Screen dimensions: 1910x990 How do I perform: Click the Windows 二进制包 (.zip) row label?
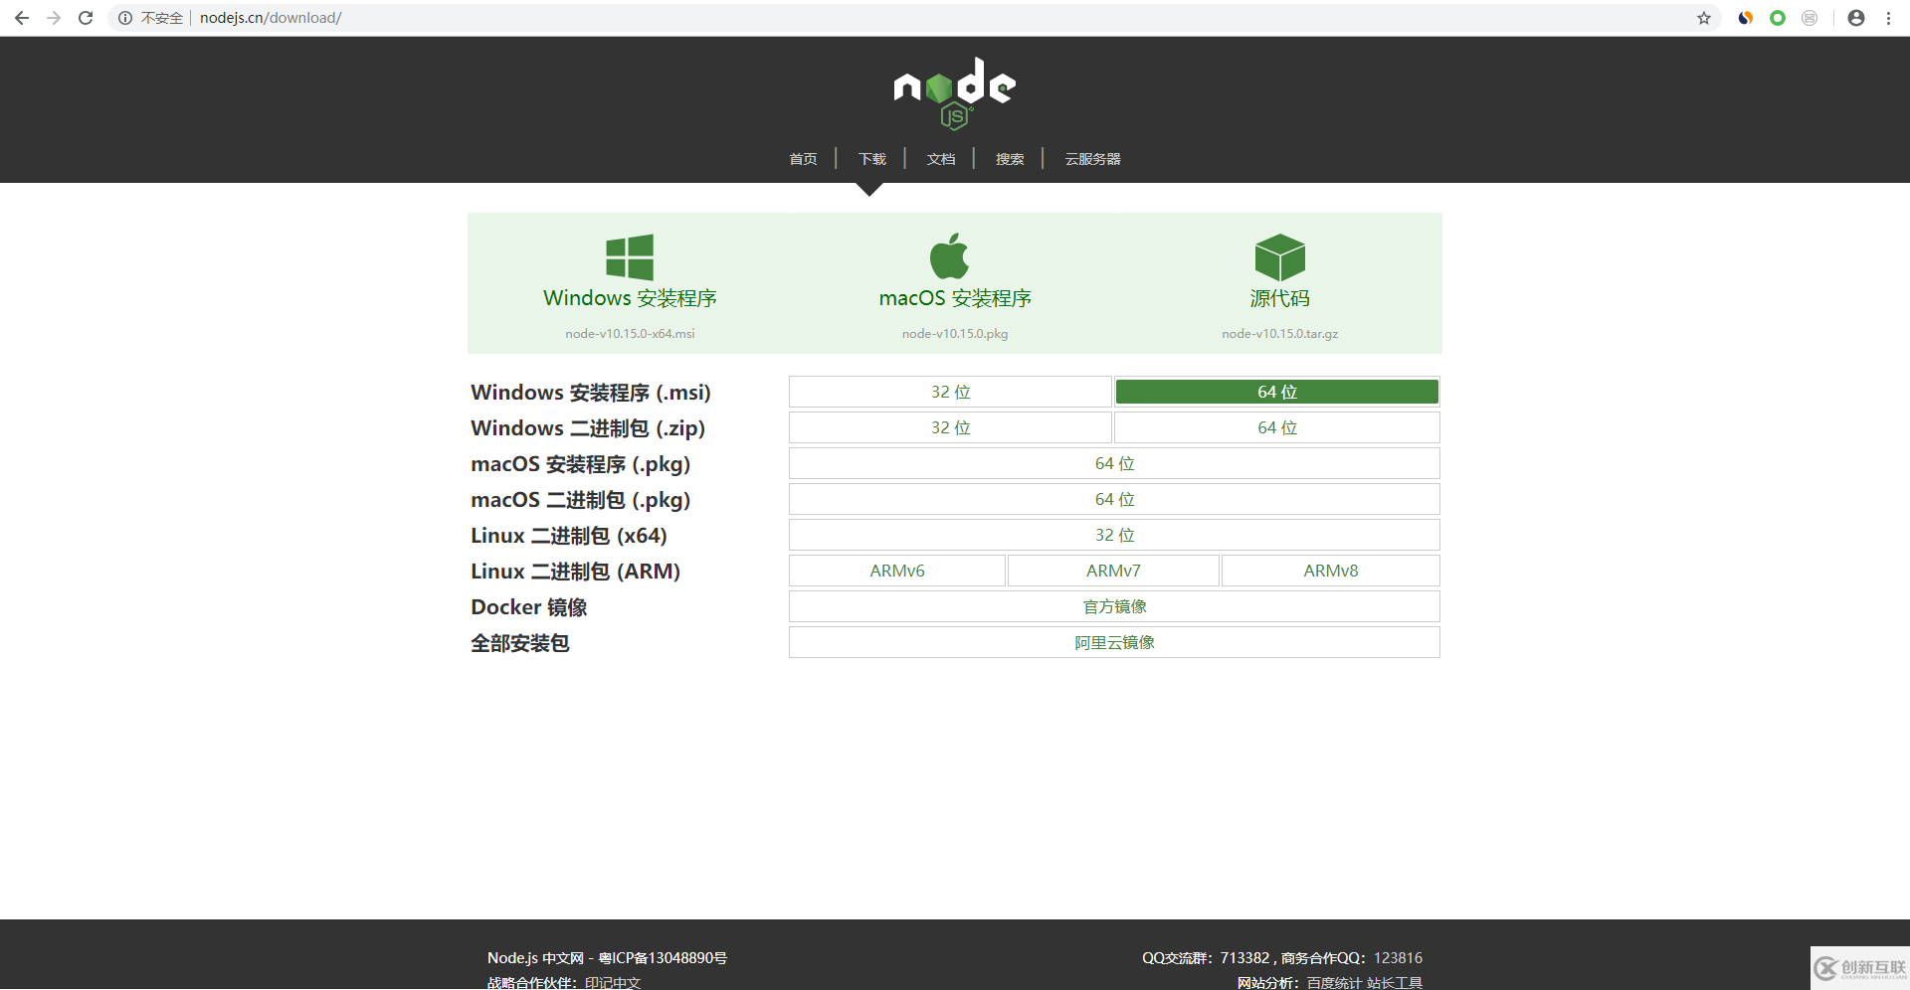[588, 428]
